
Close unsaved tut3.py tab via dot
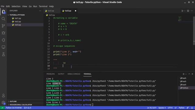[x=76, y=11]
